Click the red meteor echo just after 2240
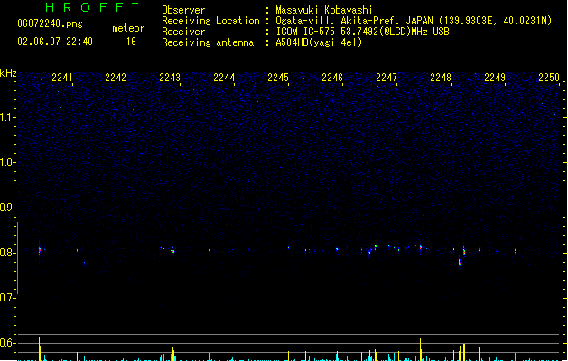 40,250
